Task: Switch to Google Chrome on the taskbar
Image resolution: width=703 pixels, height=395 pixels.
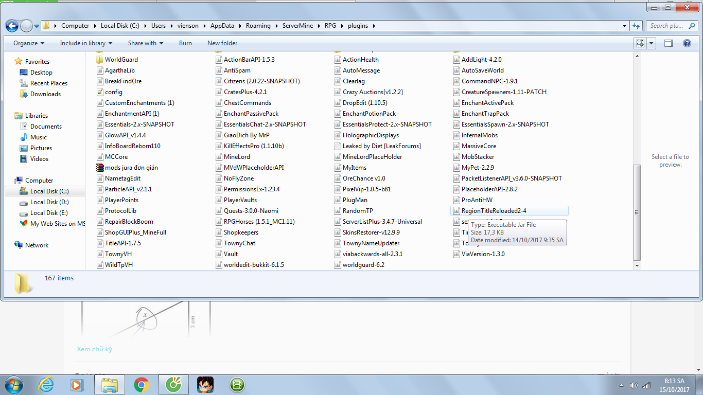Action: [142, 384]
